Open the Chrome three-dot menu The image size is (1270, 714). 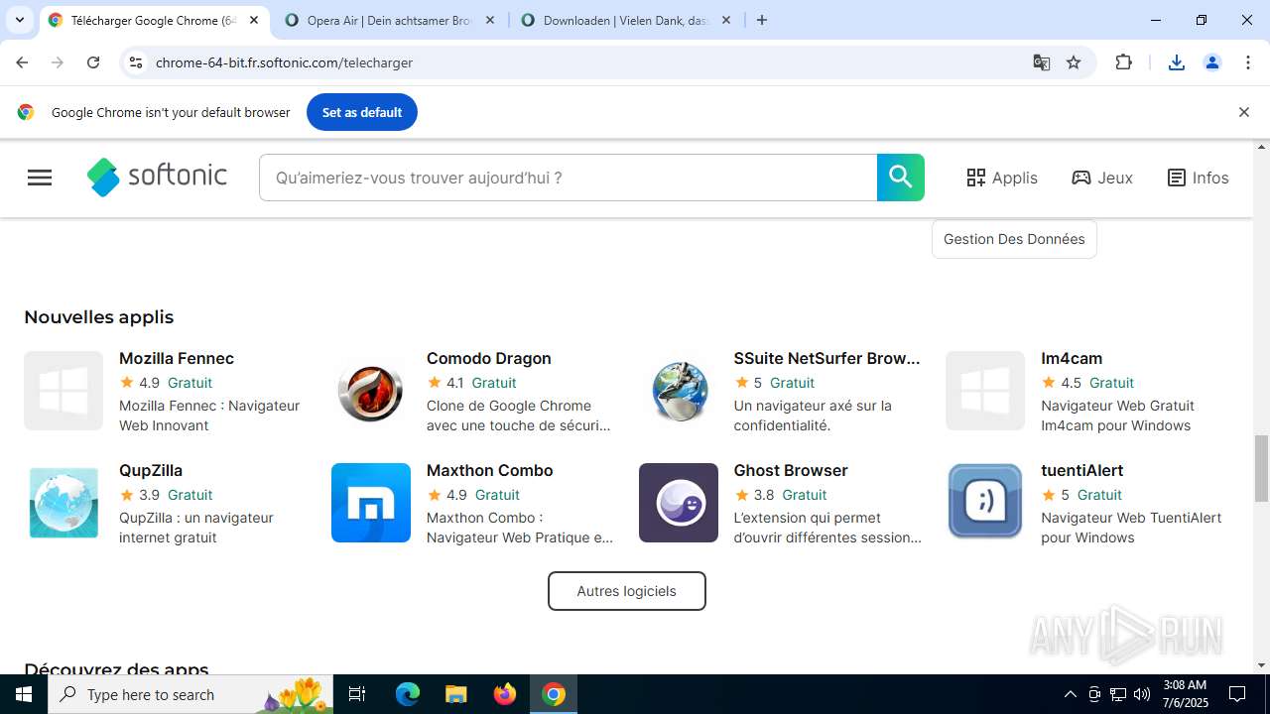point(1248,62)
